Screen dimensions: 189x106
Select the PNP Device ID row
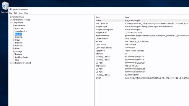tap(142, 24)
